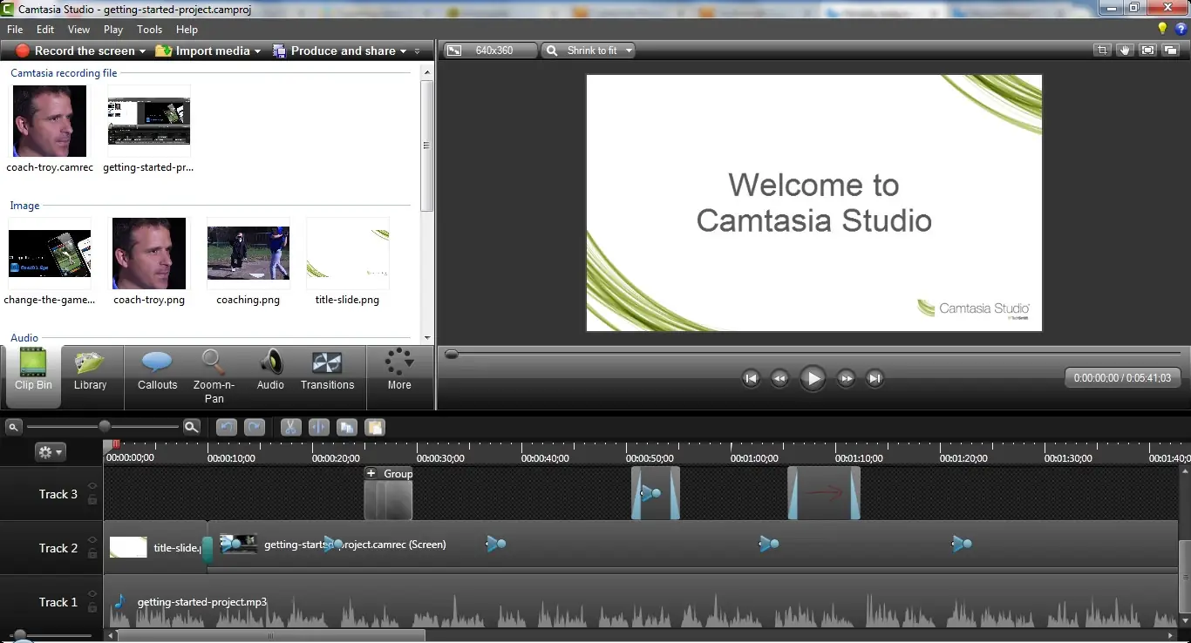Toggle visibility eye for Track 2

pos(92,541)
